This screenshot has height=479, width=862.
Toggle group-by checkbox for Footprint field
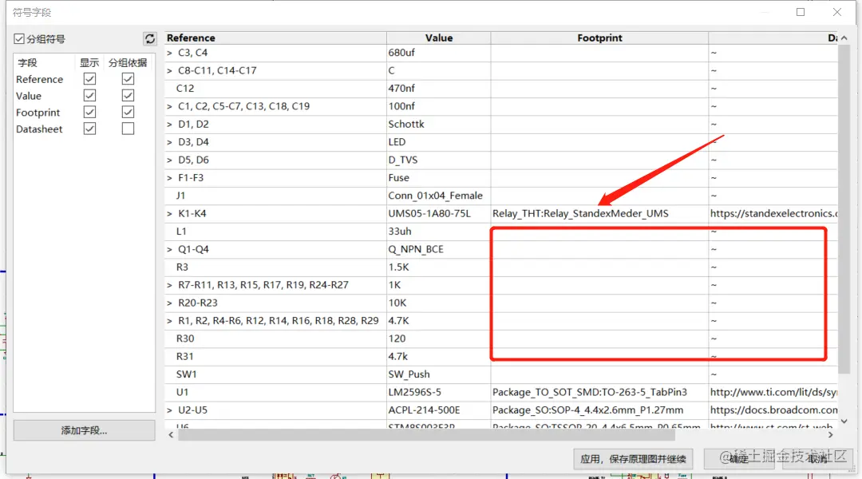pyautogui.click(x=128, y=113)
